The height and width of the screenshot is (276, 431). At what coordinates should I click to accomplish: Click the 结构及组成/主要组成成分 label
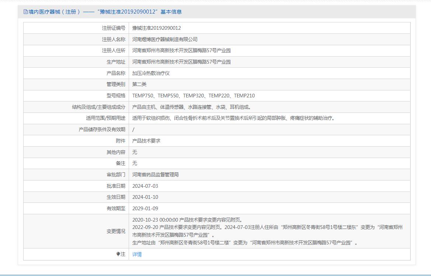[98, 107]
